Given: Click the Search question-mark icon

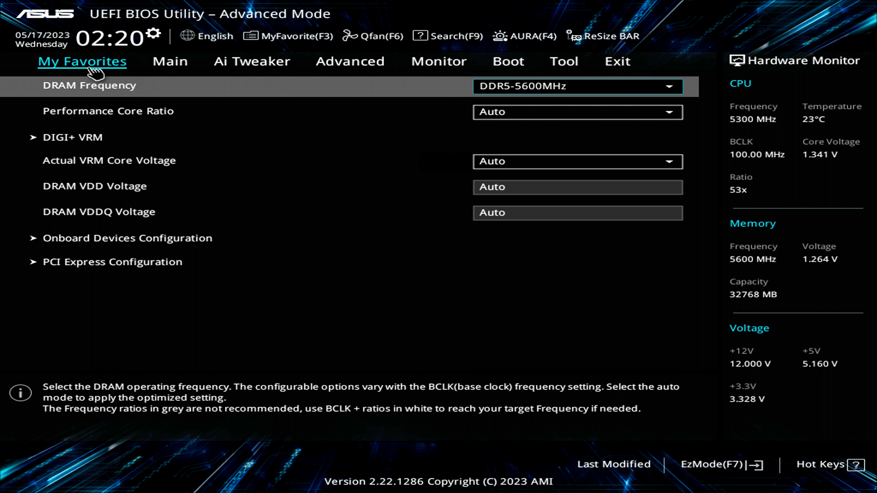Looking at the screenshot, I should tap(420, 36).
